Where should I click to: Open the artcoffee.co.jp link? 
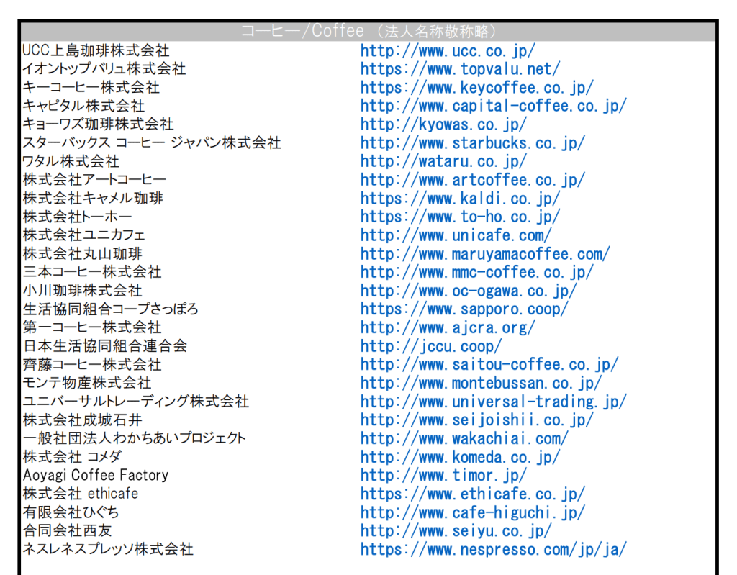472,180
